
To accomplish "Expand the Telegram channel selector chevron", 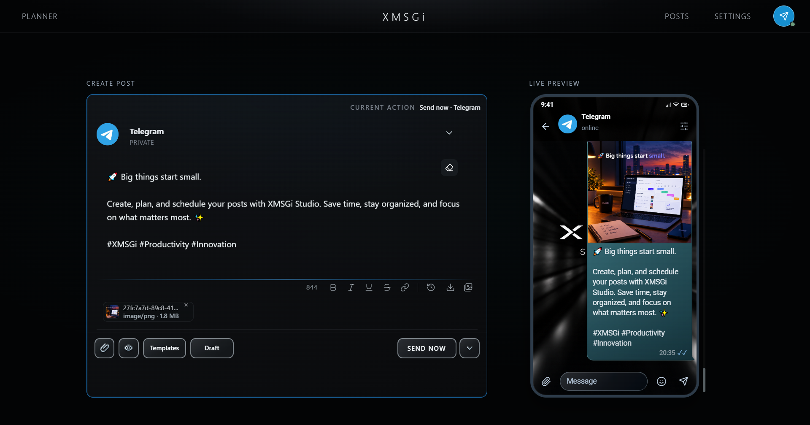I will click(449, 133).
